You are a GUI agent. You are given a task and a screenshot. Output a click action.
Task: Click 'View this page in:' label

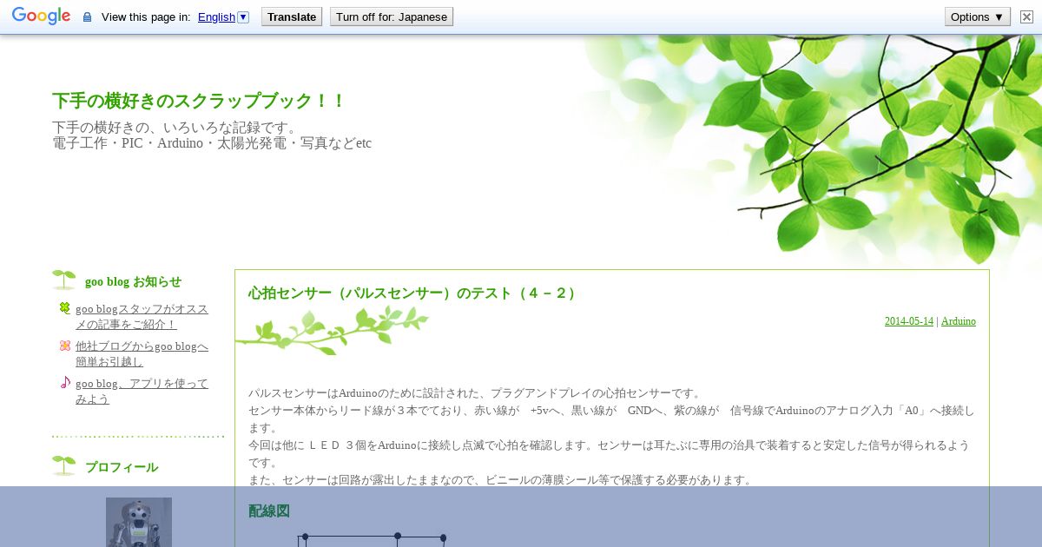[146, 17]
